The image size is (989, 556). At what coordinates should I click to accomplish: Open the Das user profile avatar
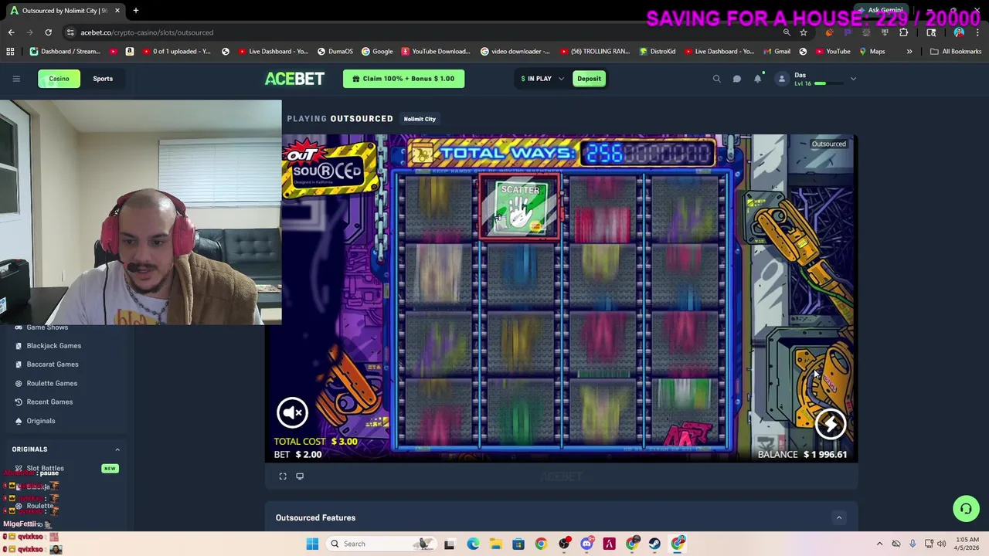(x=781, y=79)
